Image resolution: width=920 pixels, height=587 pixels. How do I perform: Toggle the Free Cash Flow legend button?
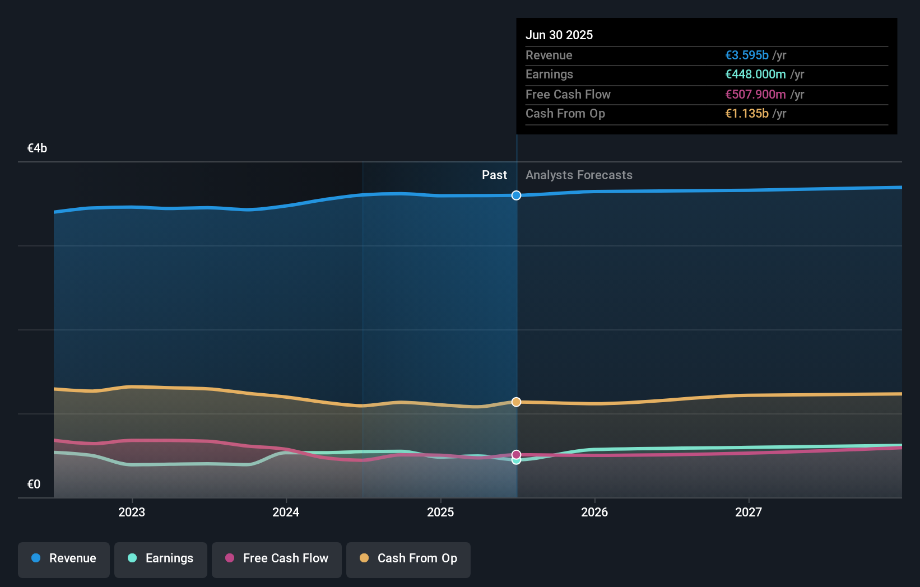pos(276,558)
